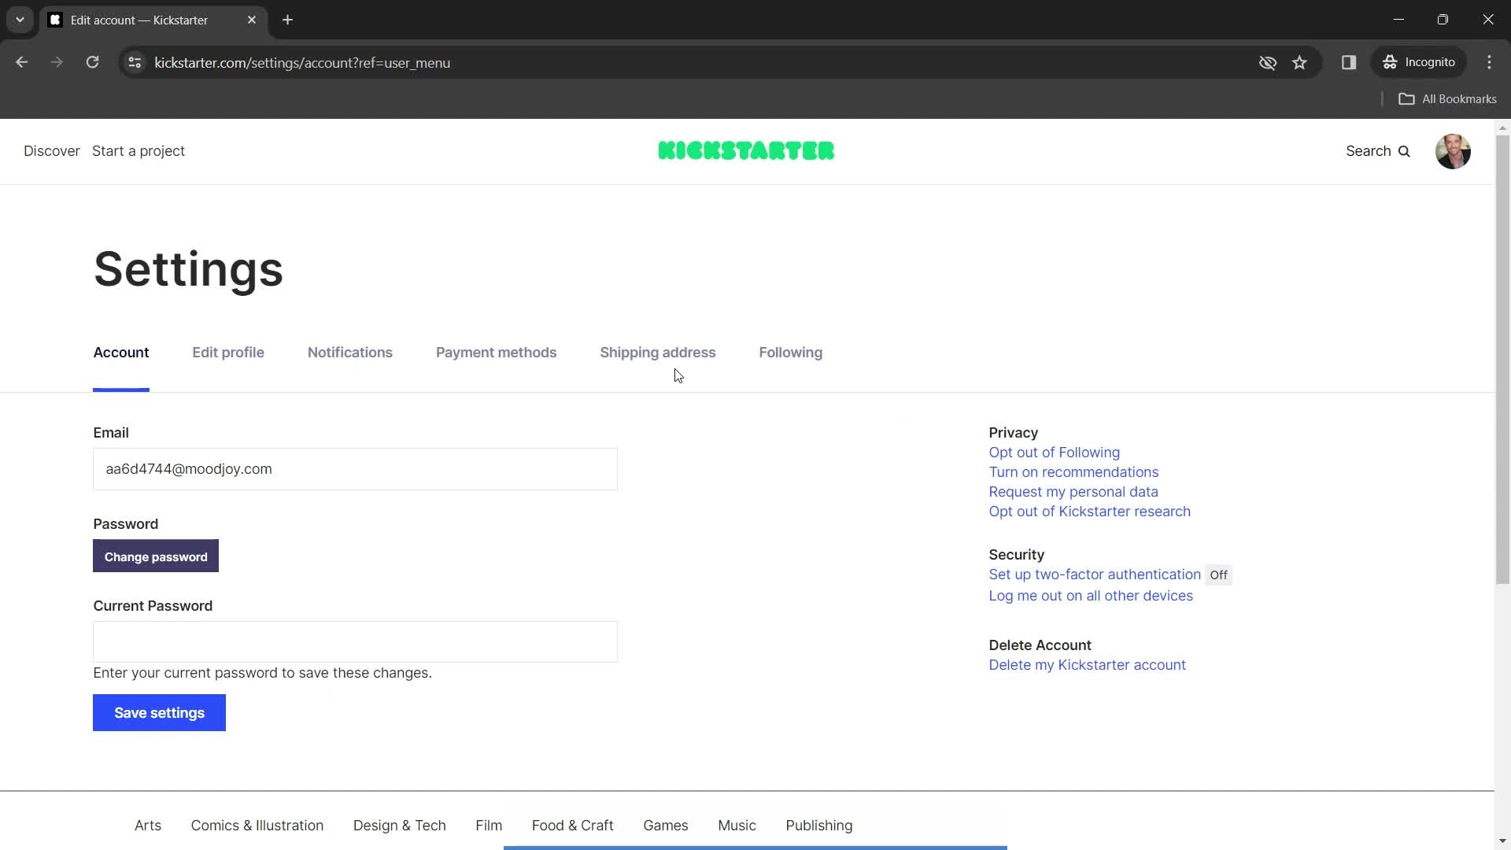
Task: Select the Payment methods tab
Action: coord(496,352)
